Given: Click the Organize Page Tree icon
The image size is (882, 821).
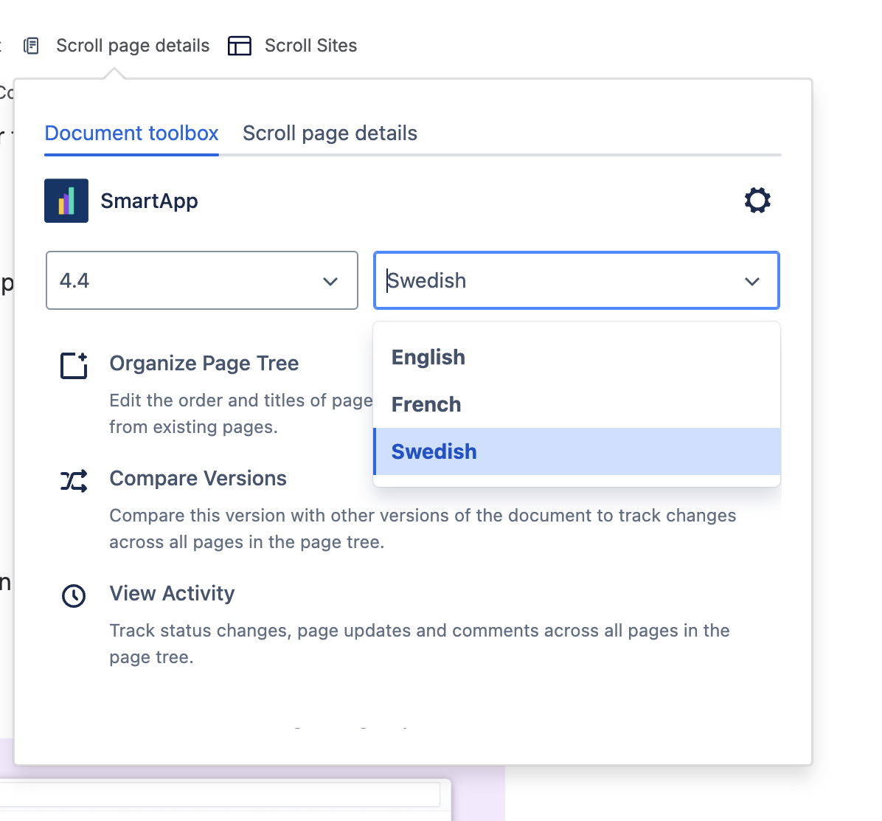Looking at the screenshot, I should (x=74, y=364).
